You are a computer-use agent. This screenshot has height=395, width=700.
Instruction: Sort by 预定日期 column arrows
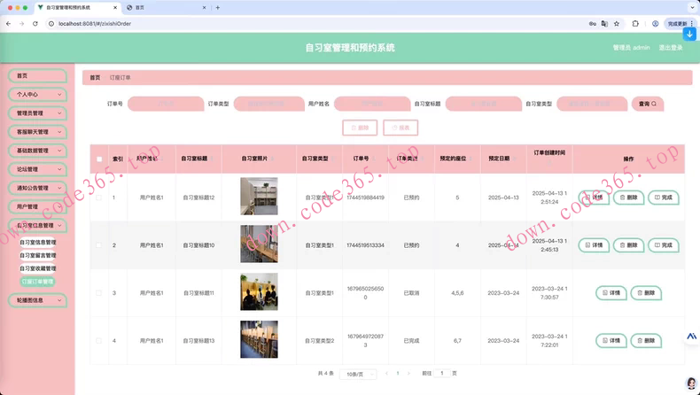click(514, 159)
